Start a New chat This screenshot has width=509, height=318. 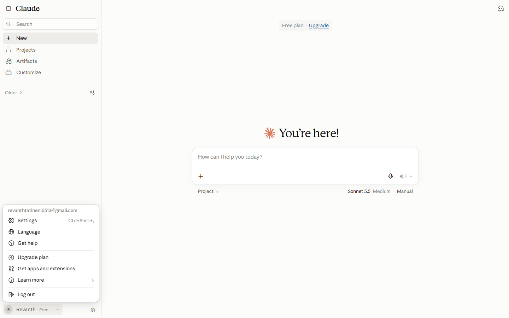point(51,38)
